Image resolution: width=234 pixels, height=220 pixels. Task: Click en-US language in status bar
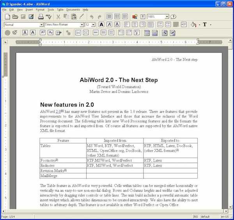point(225,216)
